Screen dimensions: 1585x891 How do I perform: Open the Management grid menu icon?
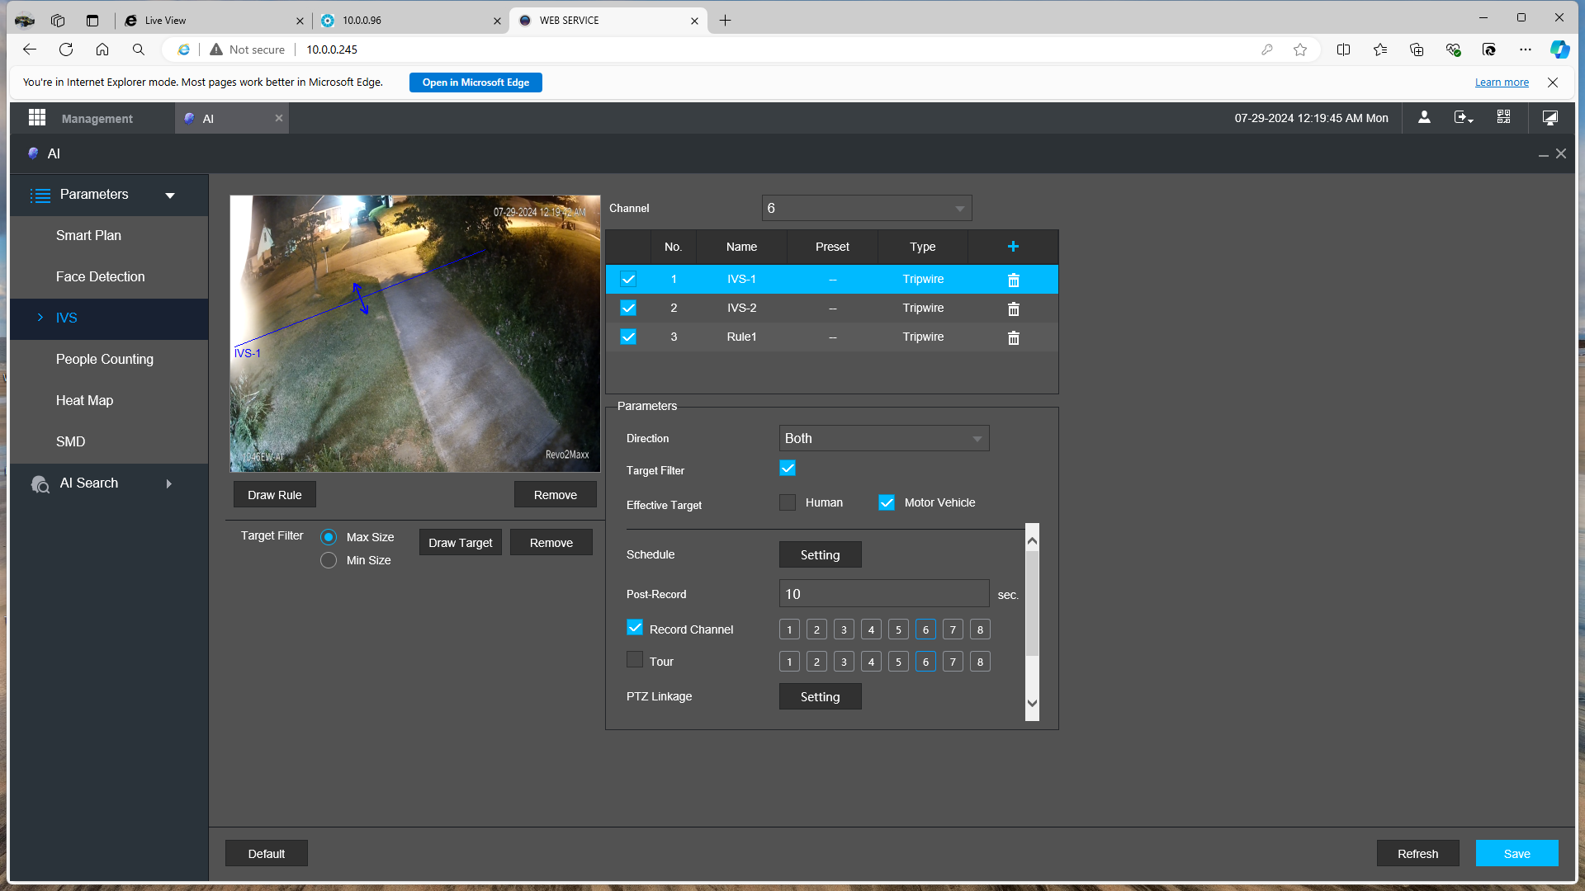(37, 118)
